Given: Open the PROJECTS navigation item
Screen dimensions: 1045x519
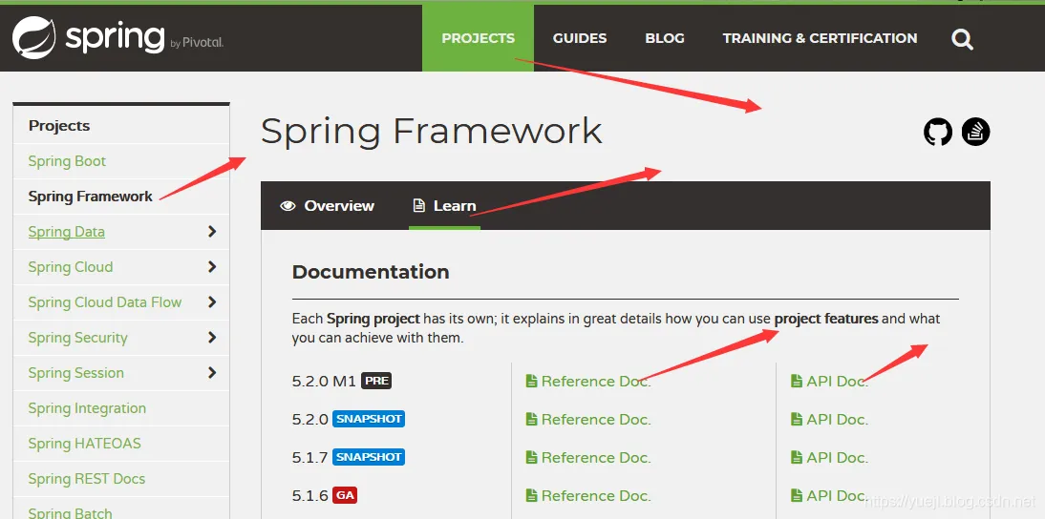Looking at the screenshot, I should [478, 38].
